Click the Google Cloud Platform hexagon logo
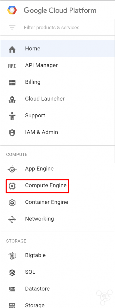Screen dimensions: 115x308 click(12, 10)
